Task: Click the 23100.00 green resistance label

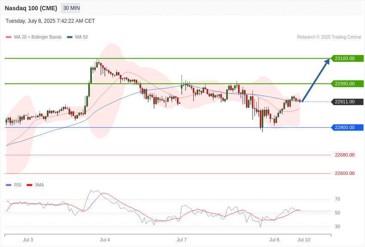Action: pyautogui.click(x=347, y=58)
